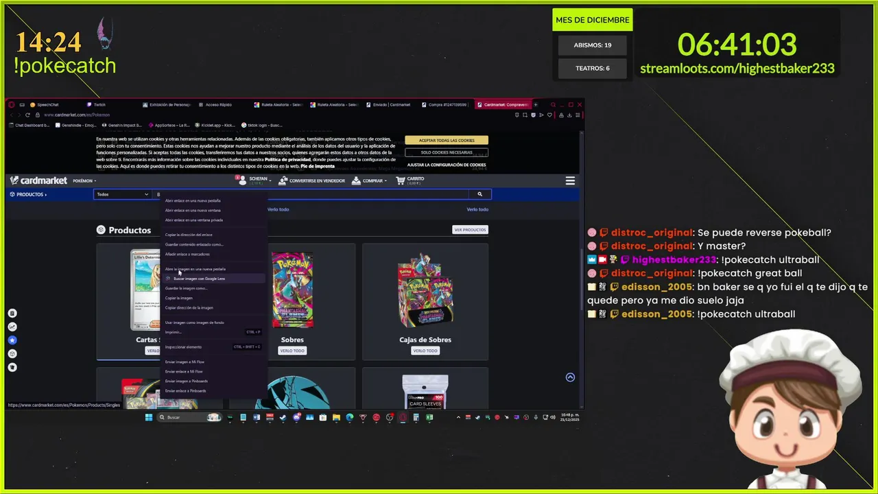
Task: Select 'Guardar la imagen como...'
Action: tap(213, 288)
